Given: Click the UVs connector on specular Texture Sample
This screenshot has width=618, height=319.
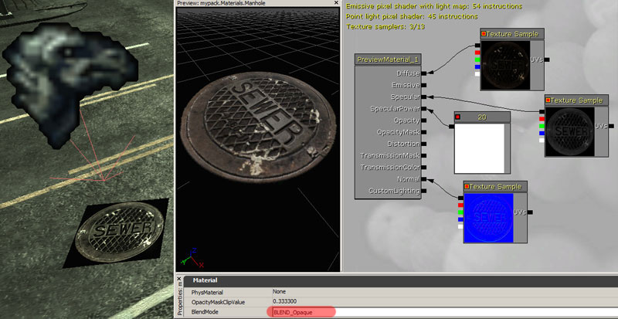Looking at the screenshot, I should tap(611, 126).
